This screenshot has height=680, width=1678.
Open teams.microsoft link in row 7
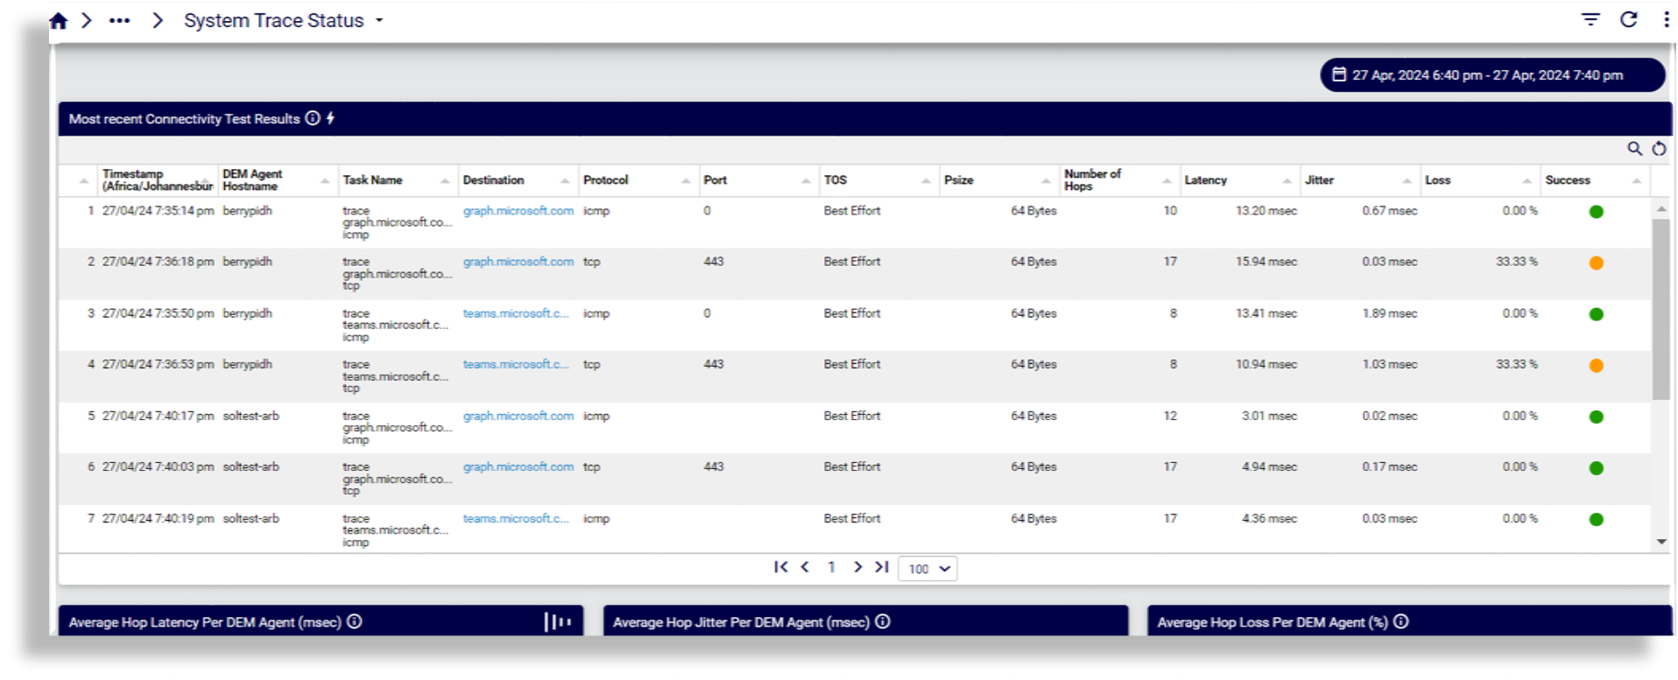516,518
